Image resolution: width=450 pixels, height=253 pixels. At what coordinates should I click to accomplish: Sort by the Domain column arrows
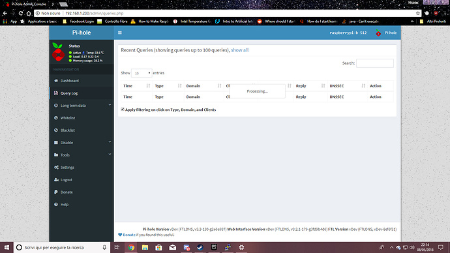point(219,86)
